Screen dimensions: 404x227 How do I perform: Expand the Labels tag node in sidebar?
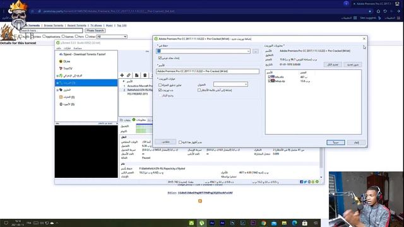pyautogui.click(x=57, y=90)
